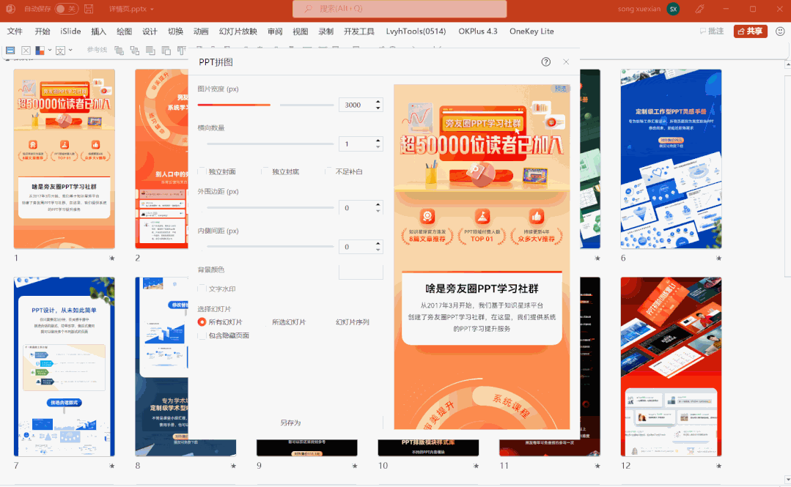Open the text style dropdown on the toolbar
The image size is (791, 487).
click(70, 49)
